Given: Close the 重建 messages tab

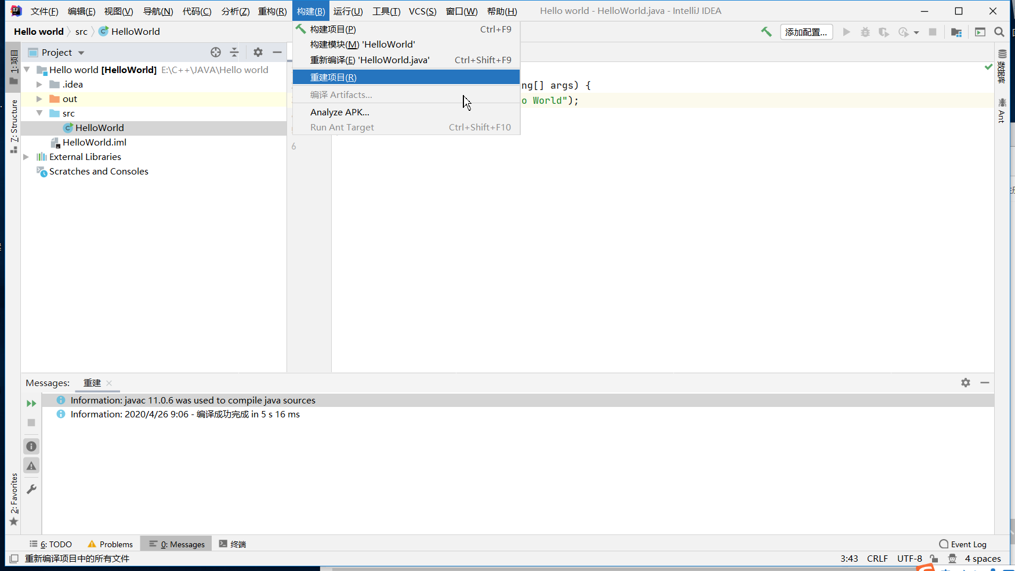Looking at the screenshot, I should coord(109,383).
